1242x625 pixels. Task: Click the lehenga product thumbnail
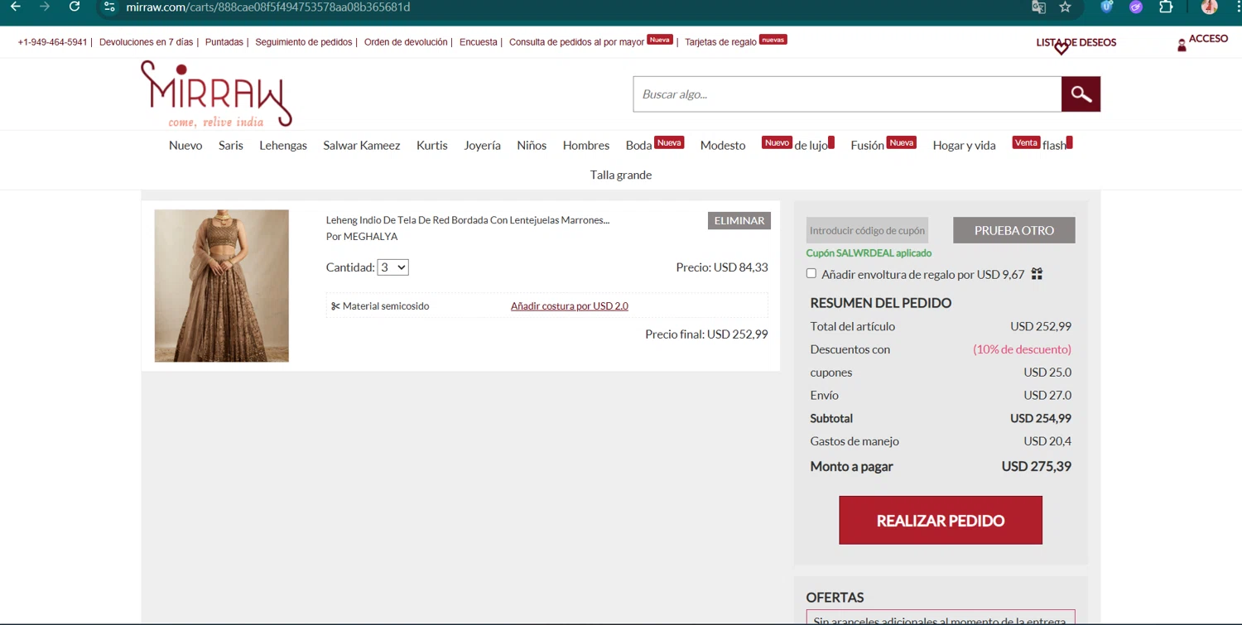(x=222, y=286)
